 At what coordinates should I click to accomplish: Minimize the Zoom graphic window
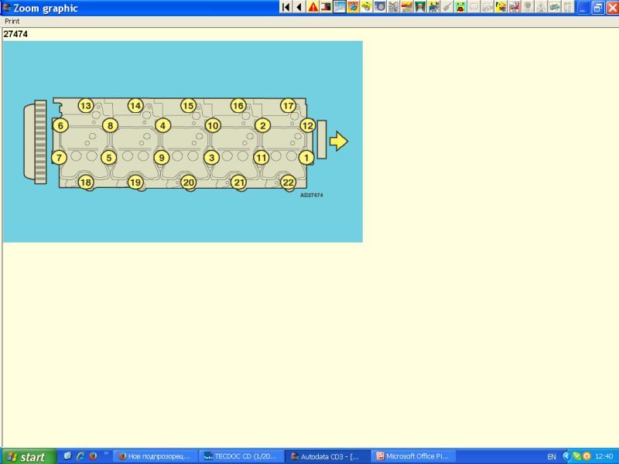(583, 8)
